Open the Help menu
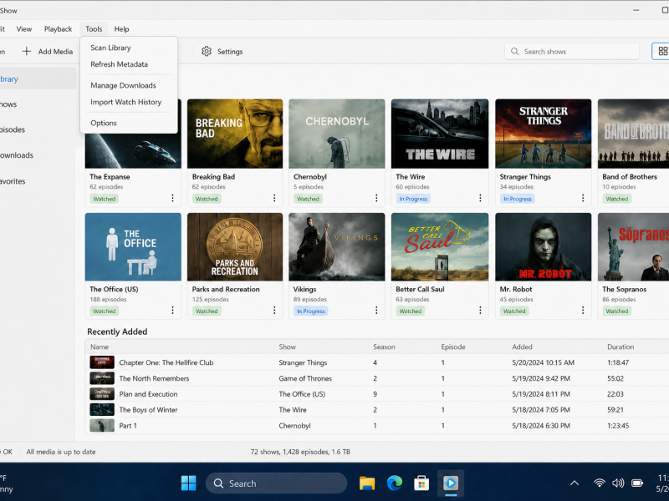The width and height of the screenshot is (669, 501). pyautogui.click(x=121, y=29)
